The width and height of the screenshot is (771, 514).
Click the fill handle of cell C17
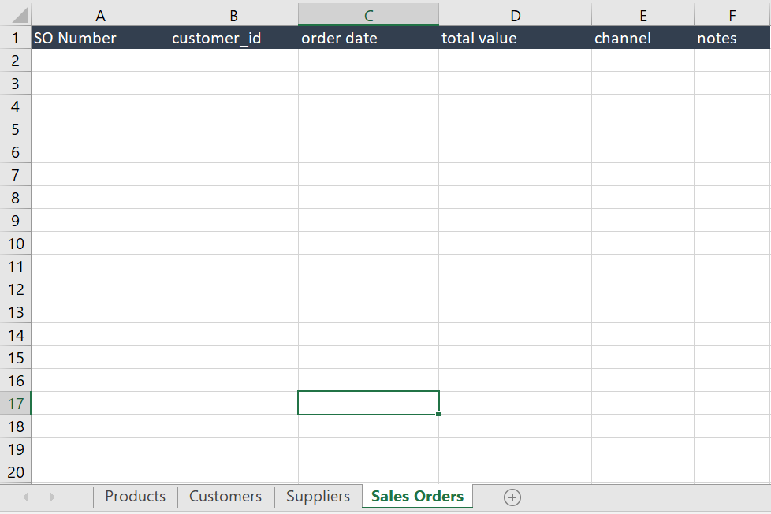point(438,414)
